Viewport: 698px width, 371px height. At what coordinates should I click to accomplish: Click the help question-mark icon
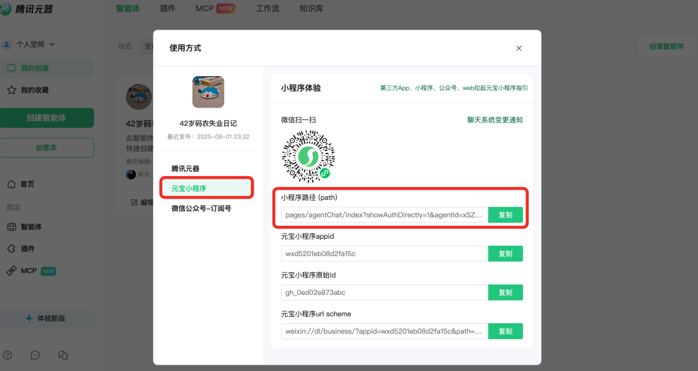[8, 355]
